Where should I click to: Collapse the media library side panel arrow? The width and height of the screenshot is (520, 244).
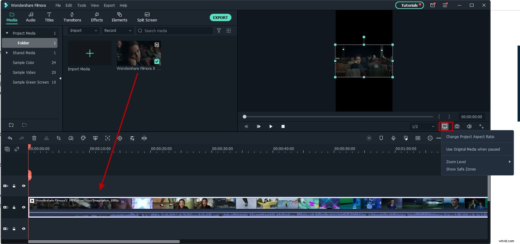pyautogui.click(x=60, y=78)
